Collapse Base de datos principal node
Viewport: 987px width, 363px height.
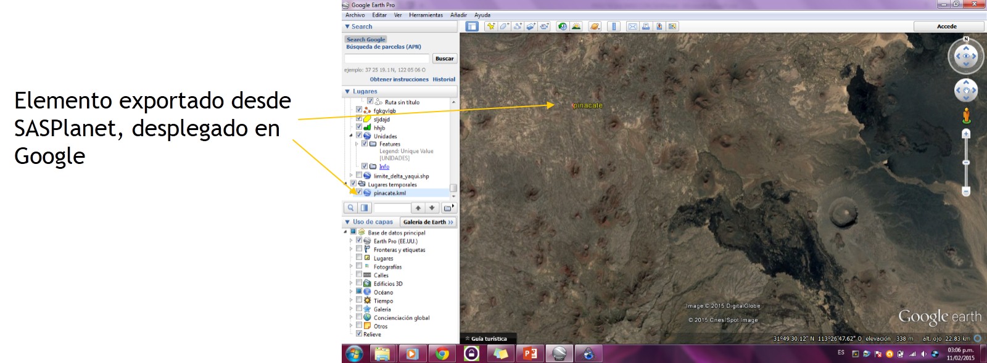point(345,232)
